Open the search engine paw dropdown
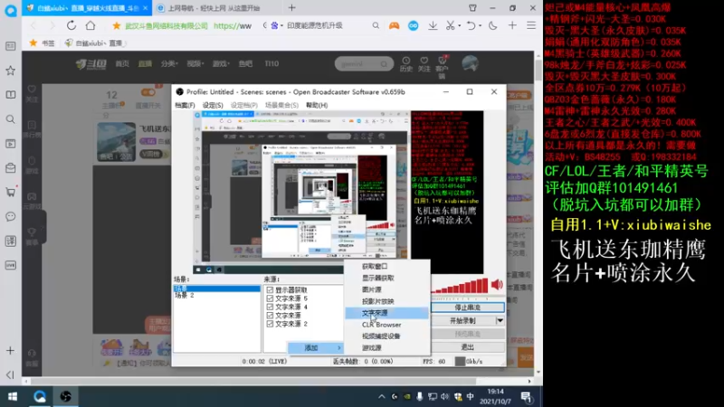 (x=277, y=26)
